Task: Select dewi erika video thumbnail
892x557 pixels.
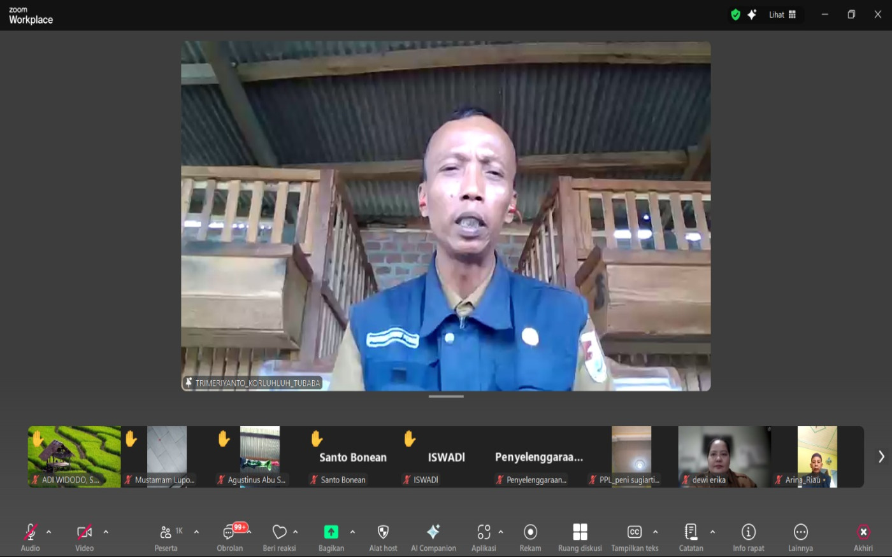Action: [x=724, y=456]
